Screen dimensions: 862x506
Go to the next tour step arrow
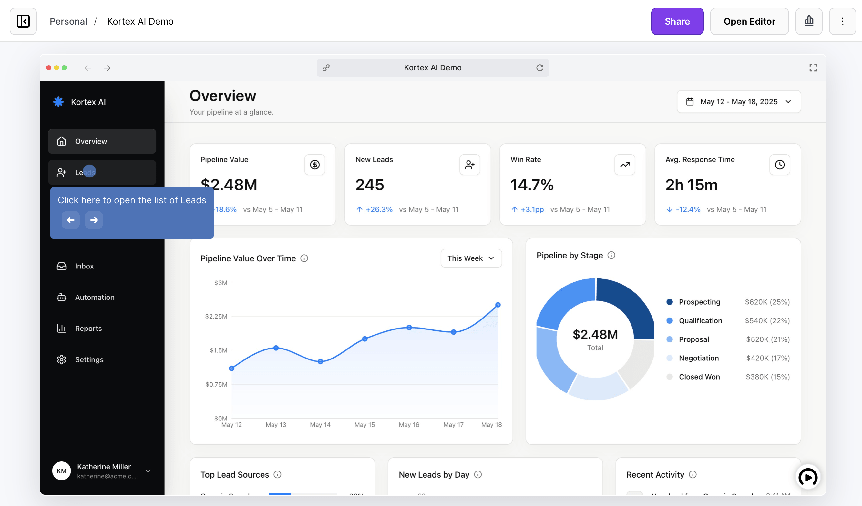(94, 220)
